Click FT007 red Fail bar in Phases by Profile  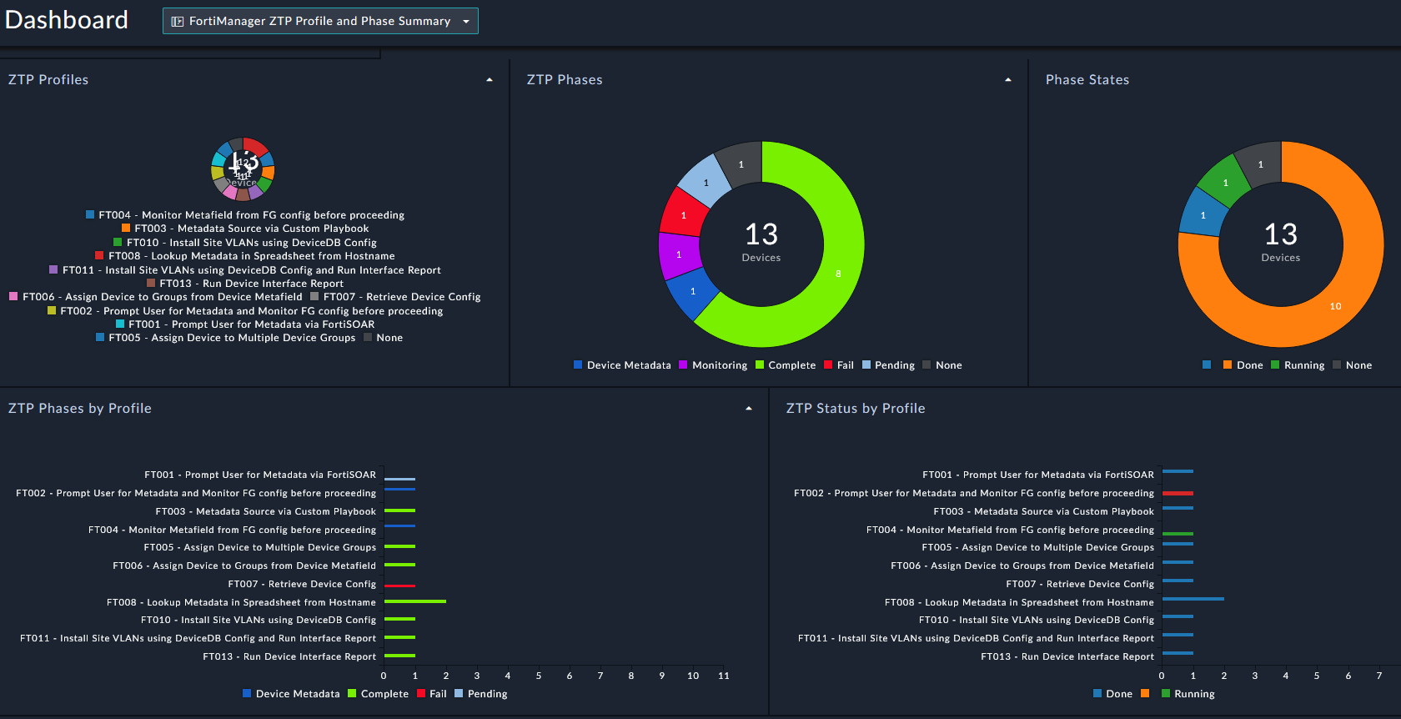tap(400, 586)
